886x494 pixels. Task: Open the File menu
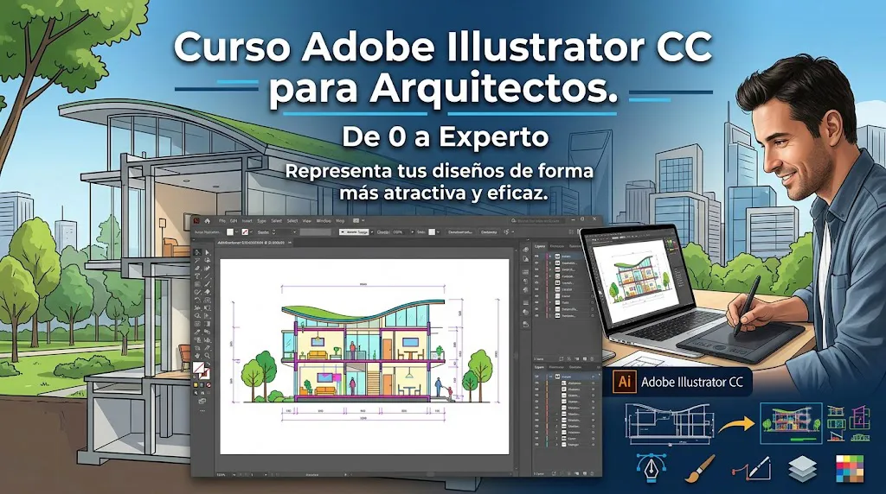pos(222,220)
